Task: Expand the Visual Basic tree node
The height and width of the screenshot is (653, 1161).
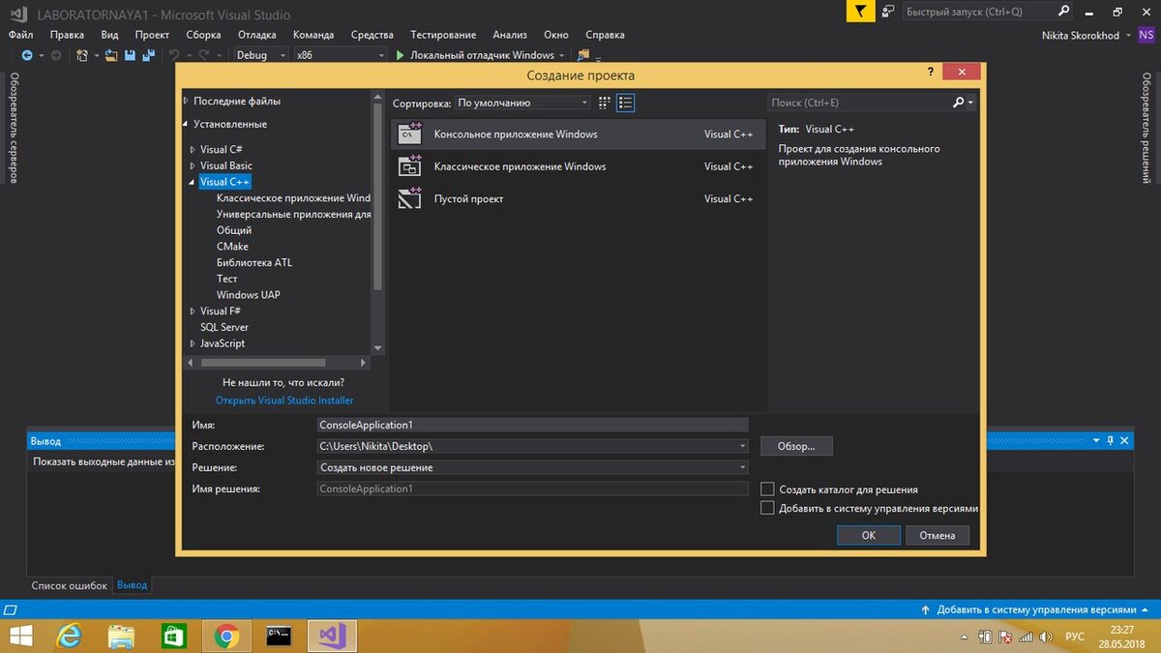Action: point(193,166)
